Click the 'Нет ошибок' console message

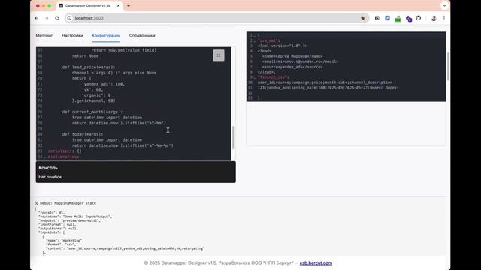(x=50, y=177)
